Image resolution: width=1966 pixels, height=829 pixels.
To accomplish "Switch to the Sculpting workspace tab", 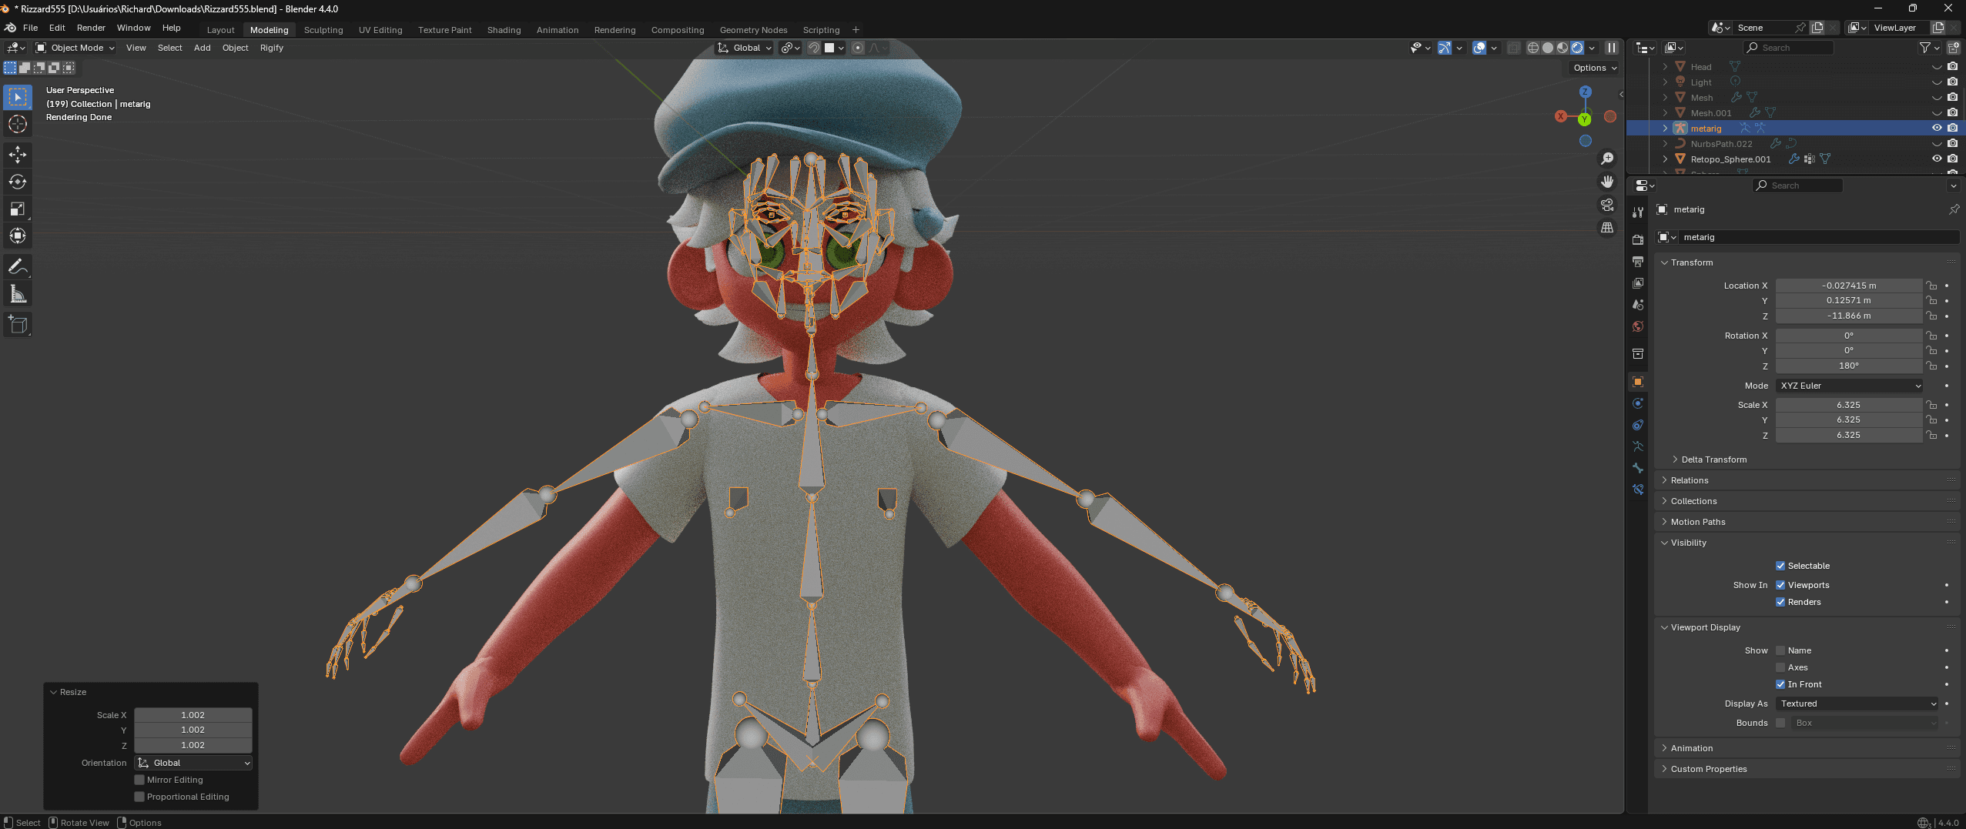I will pyautogui.click(x=323, y=30).
